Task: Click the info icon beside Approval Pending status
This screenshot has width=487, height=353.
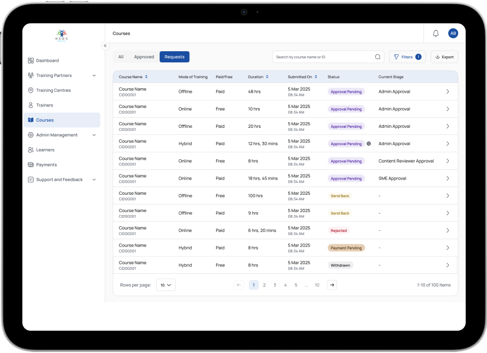Action: (x=369, y=144)
